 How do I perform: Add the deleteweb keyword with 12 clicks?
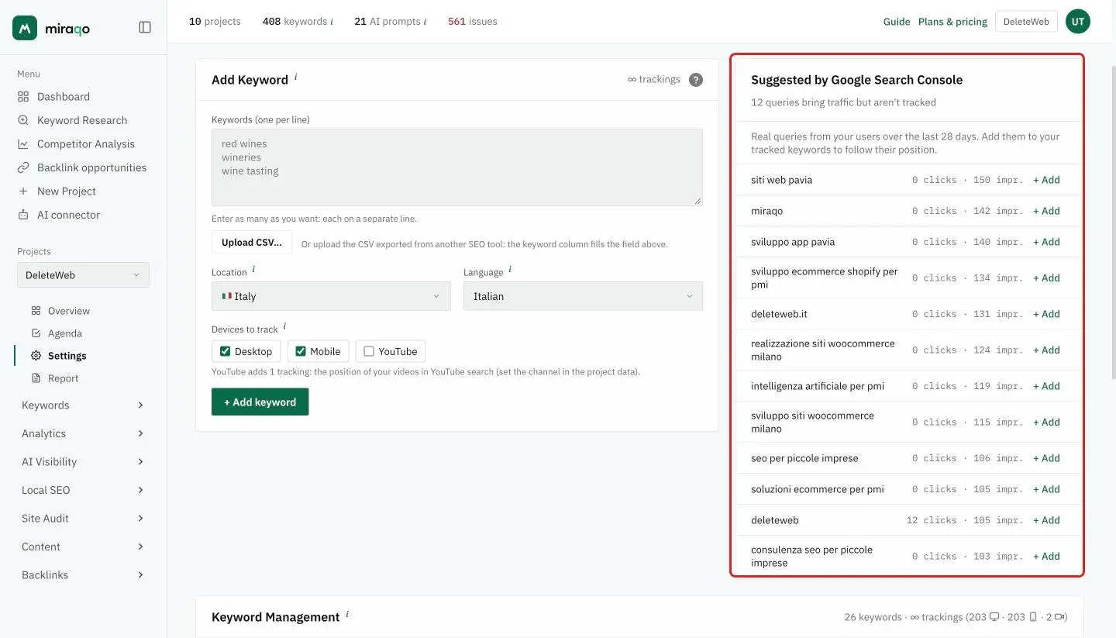point(1046,520)
